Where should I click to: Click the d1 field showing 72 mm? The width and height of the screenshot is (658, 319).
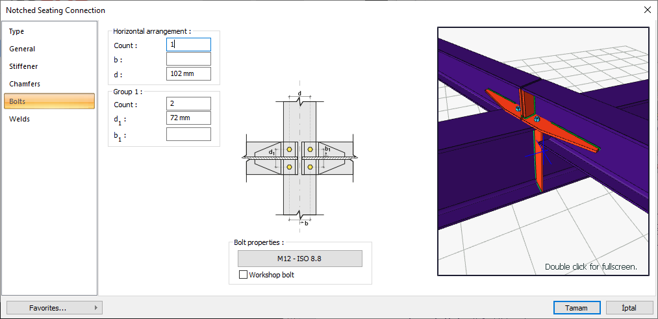coord(188,118)
